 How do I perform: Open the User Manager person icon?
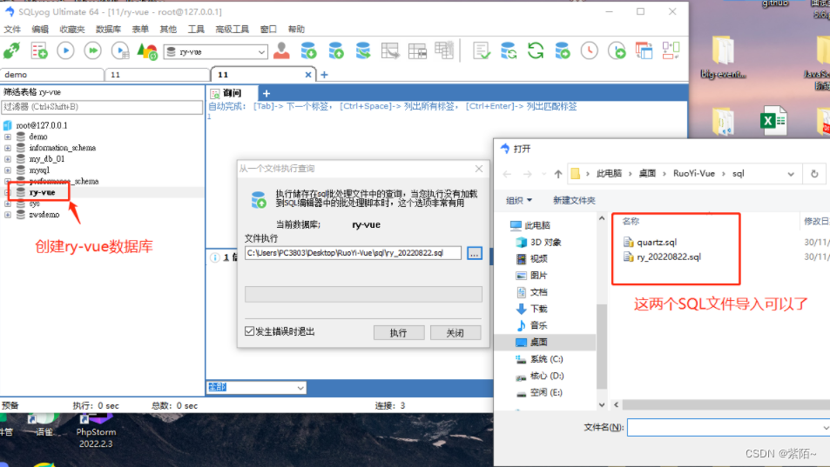(x=281, y=50)
